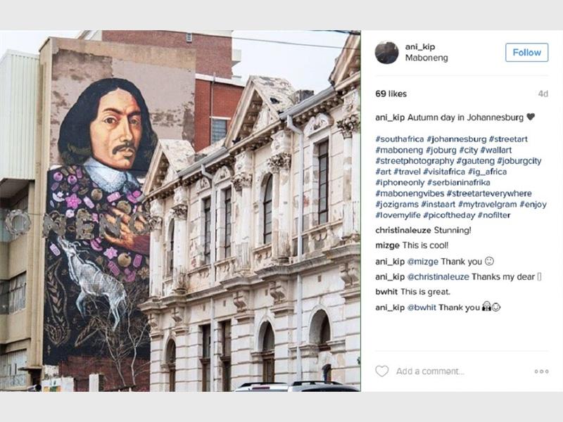Open the #southafrica hashtag
Viewport: 563px width, 422px height.
click(x=399, y=139)
